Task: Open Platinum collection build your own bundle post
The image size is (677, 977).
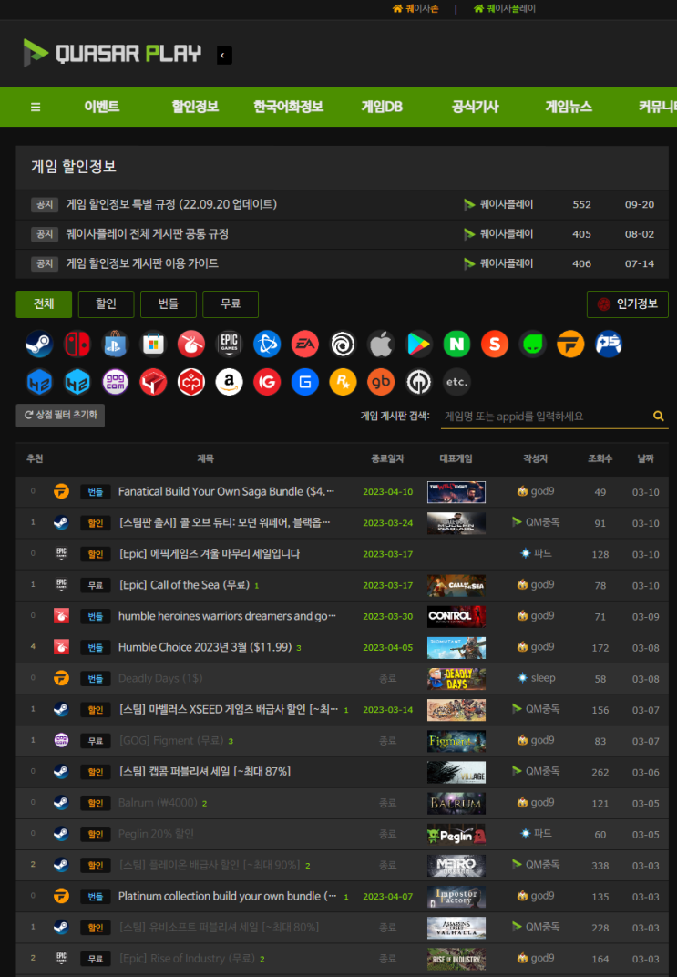Action: tap(227, 897)
